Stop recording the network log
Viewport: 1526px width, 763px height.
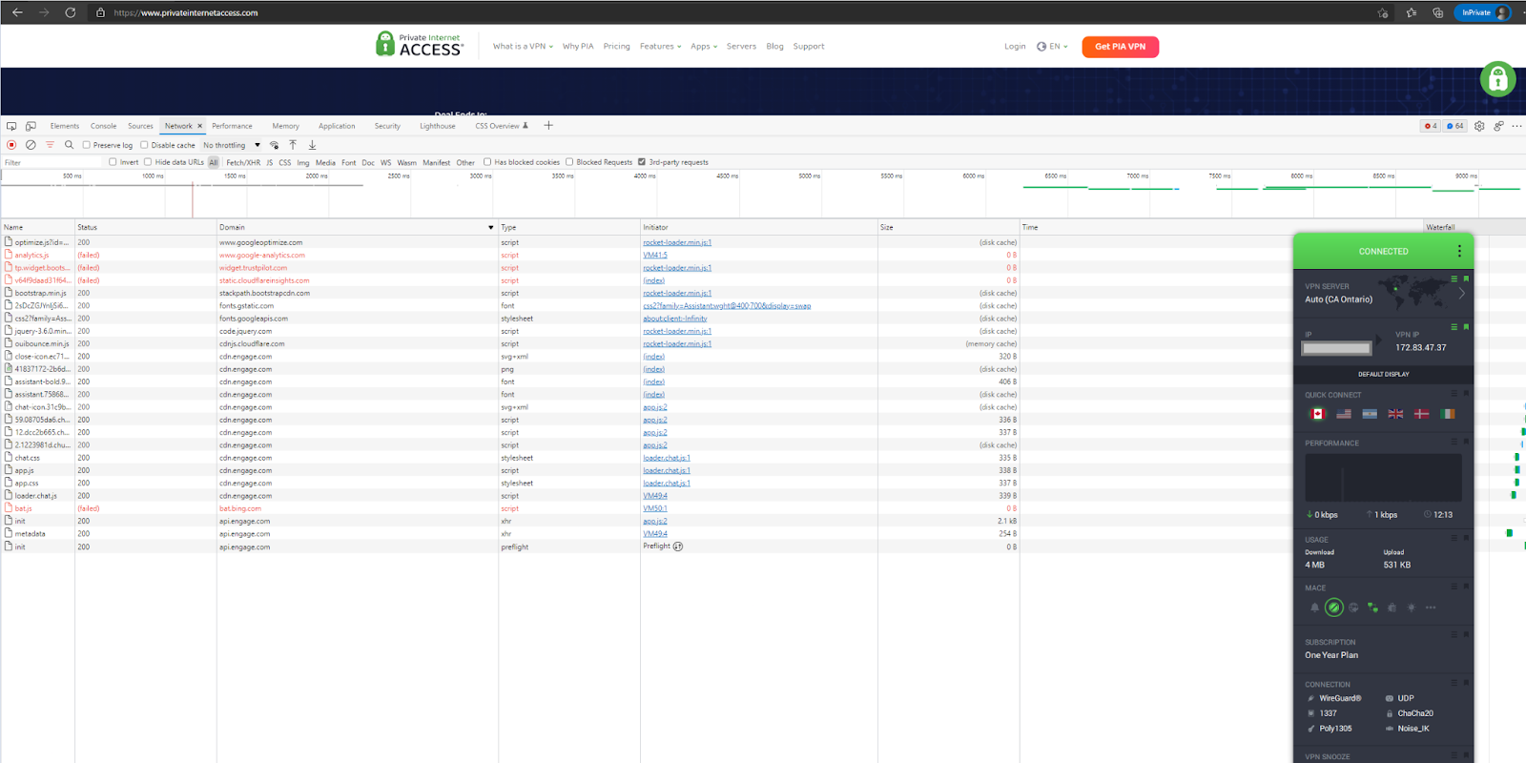pyautogui.click(x=11, y=145)
